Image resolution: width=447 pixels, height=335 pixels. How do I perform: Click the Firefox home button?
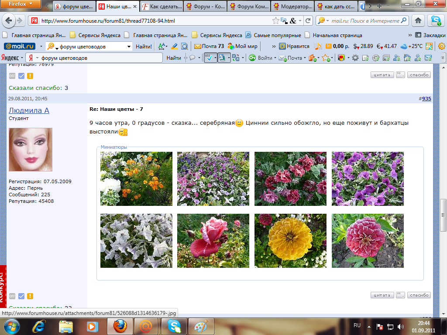pos(418,21)
